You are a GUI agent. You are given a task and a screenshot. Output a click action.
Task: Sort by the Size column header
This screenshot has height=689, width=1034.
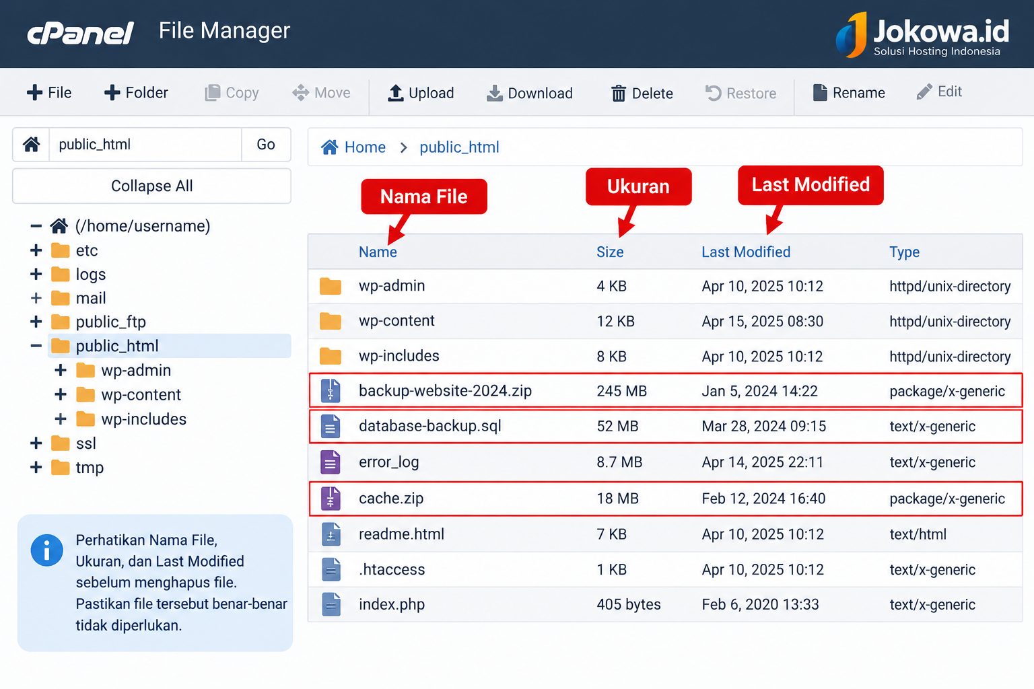point(610,252)
